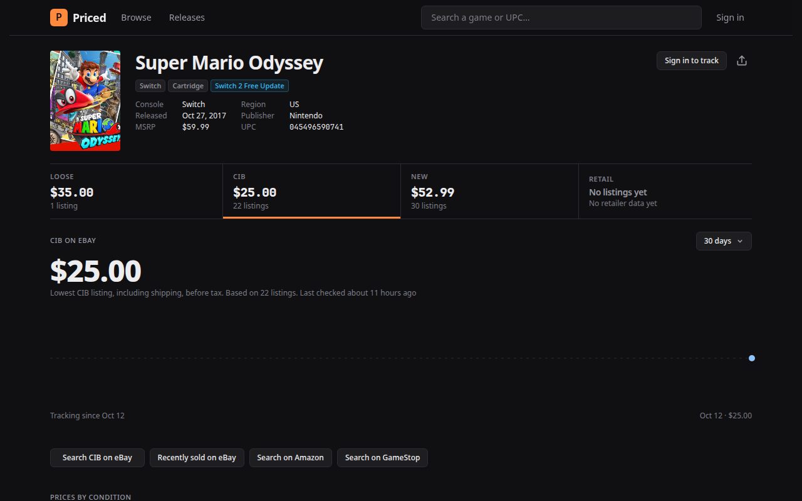Click the UPC value 045496590741
Image resolution: width=802 pixels, height=501 pixels.
pyautogui.click(x=316, y=127)
